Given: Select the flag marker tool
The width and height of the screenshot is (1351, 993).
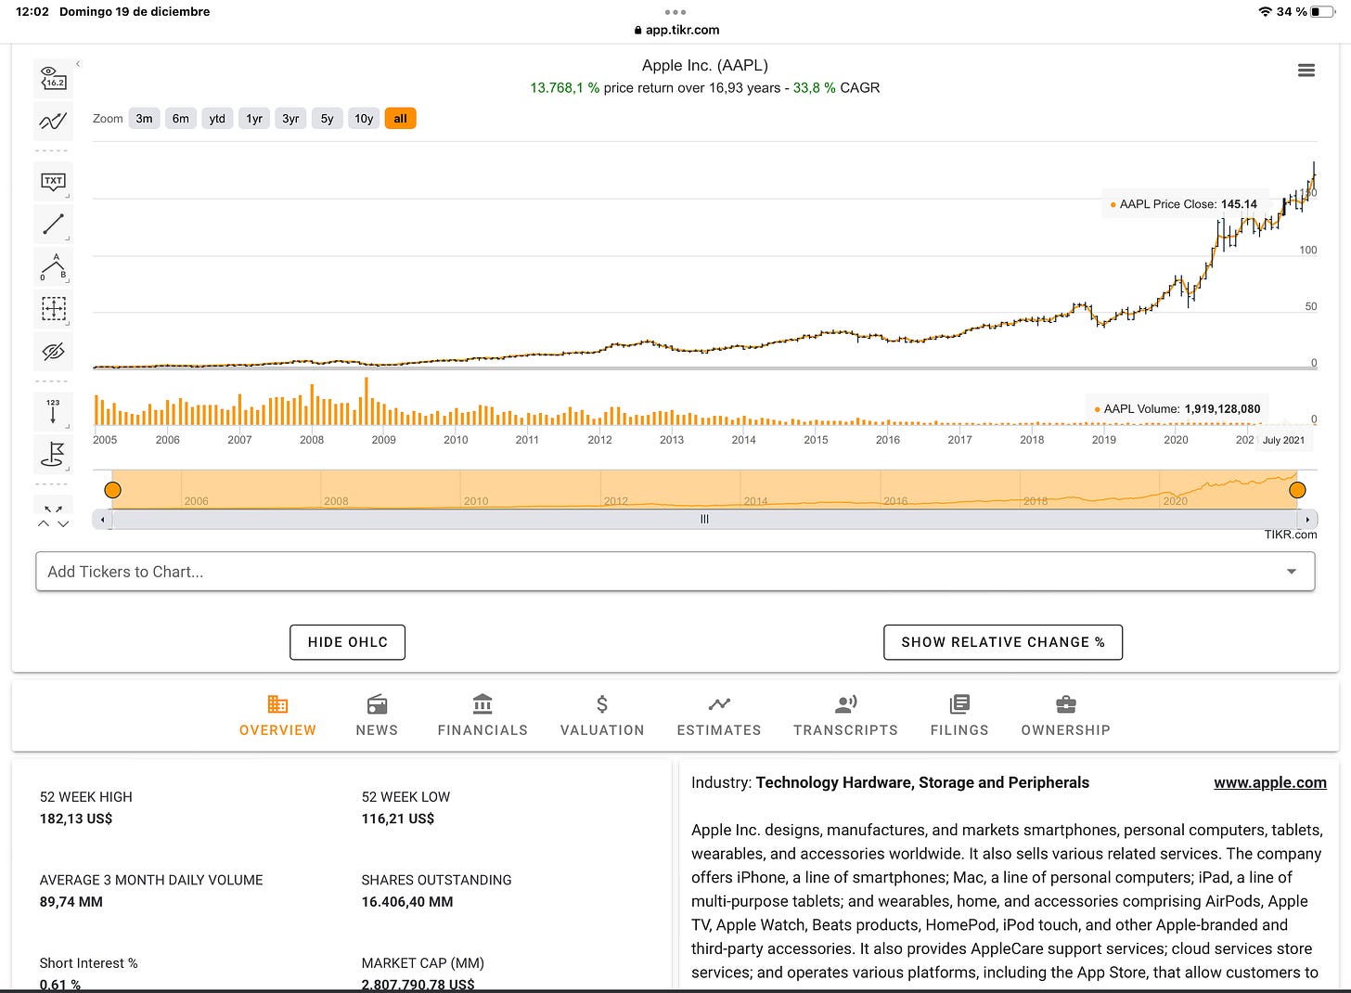Looking at the screenshot, I should [54, 454].
